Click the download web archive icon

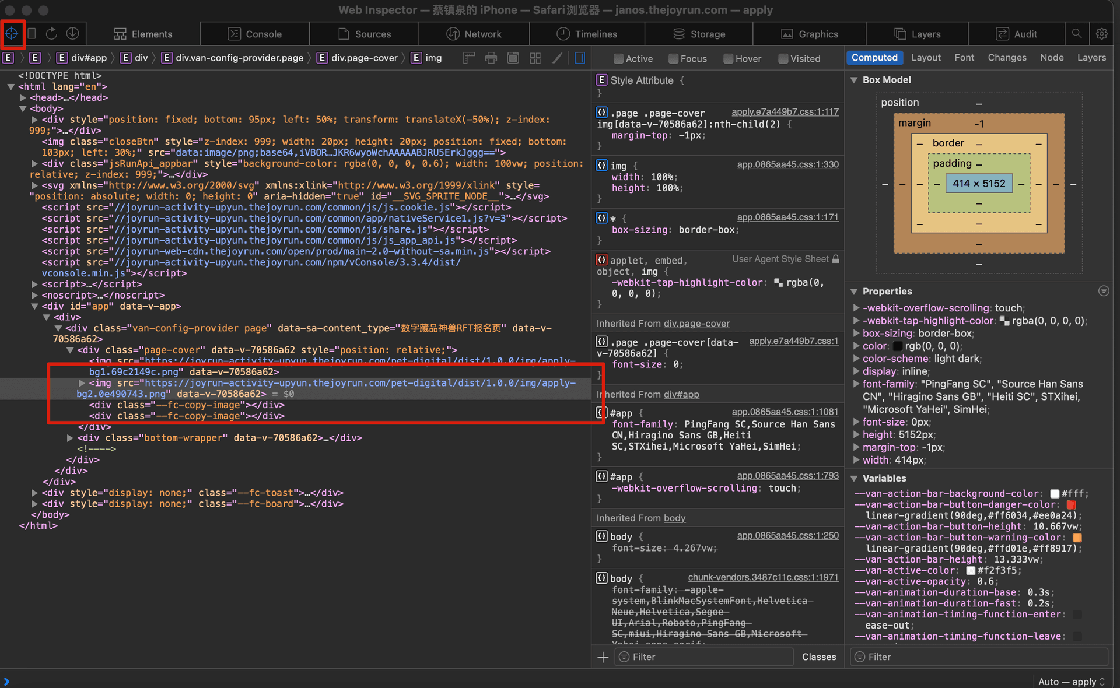tap(72, 34)
